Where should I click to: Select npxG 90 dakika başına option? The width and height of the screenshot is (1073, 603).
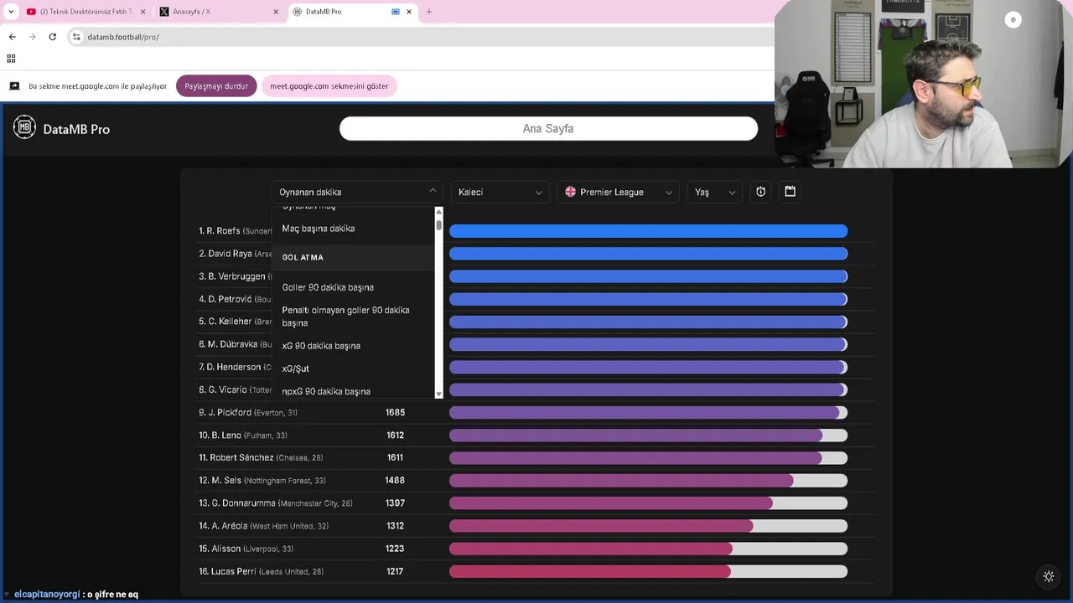[x=352, y=391]
